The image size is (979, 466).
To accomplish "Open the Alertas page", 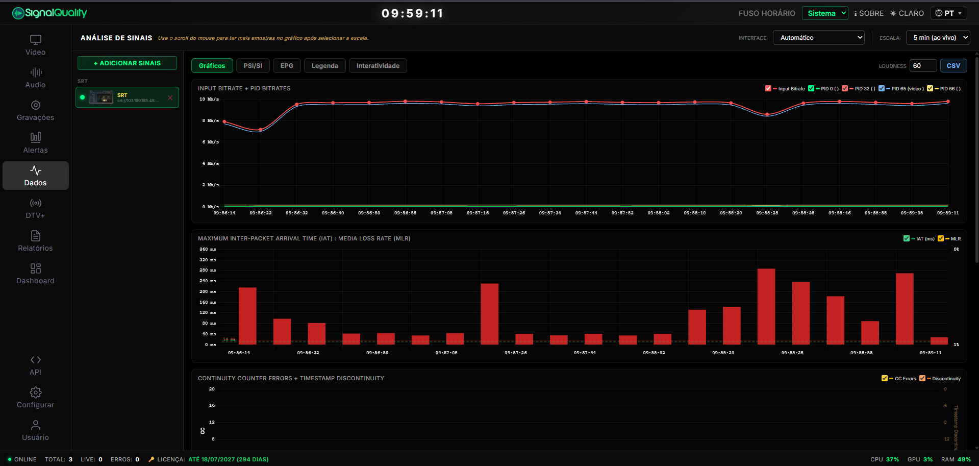I will 35,143.
